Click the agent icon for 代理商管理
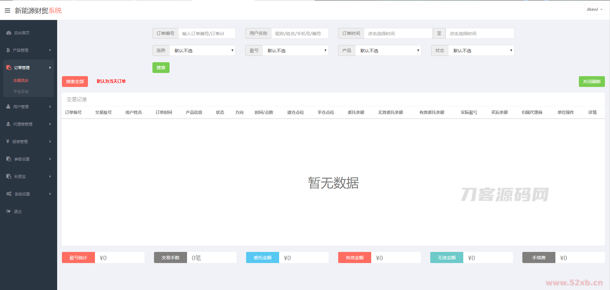 (8, 124)
